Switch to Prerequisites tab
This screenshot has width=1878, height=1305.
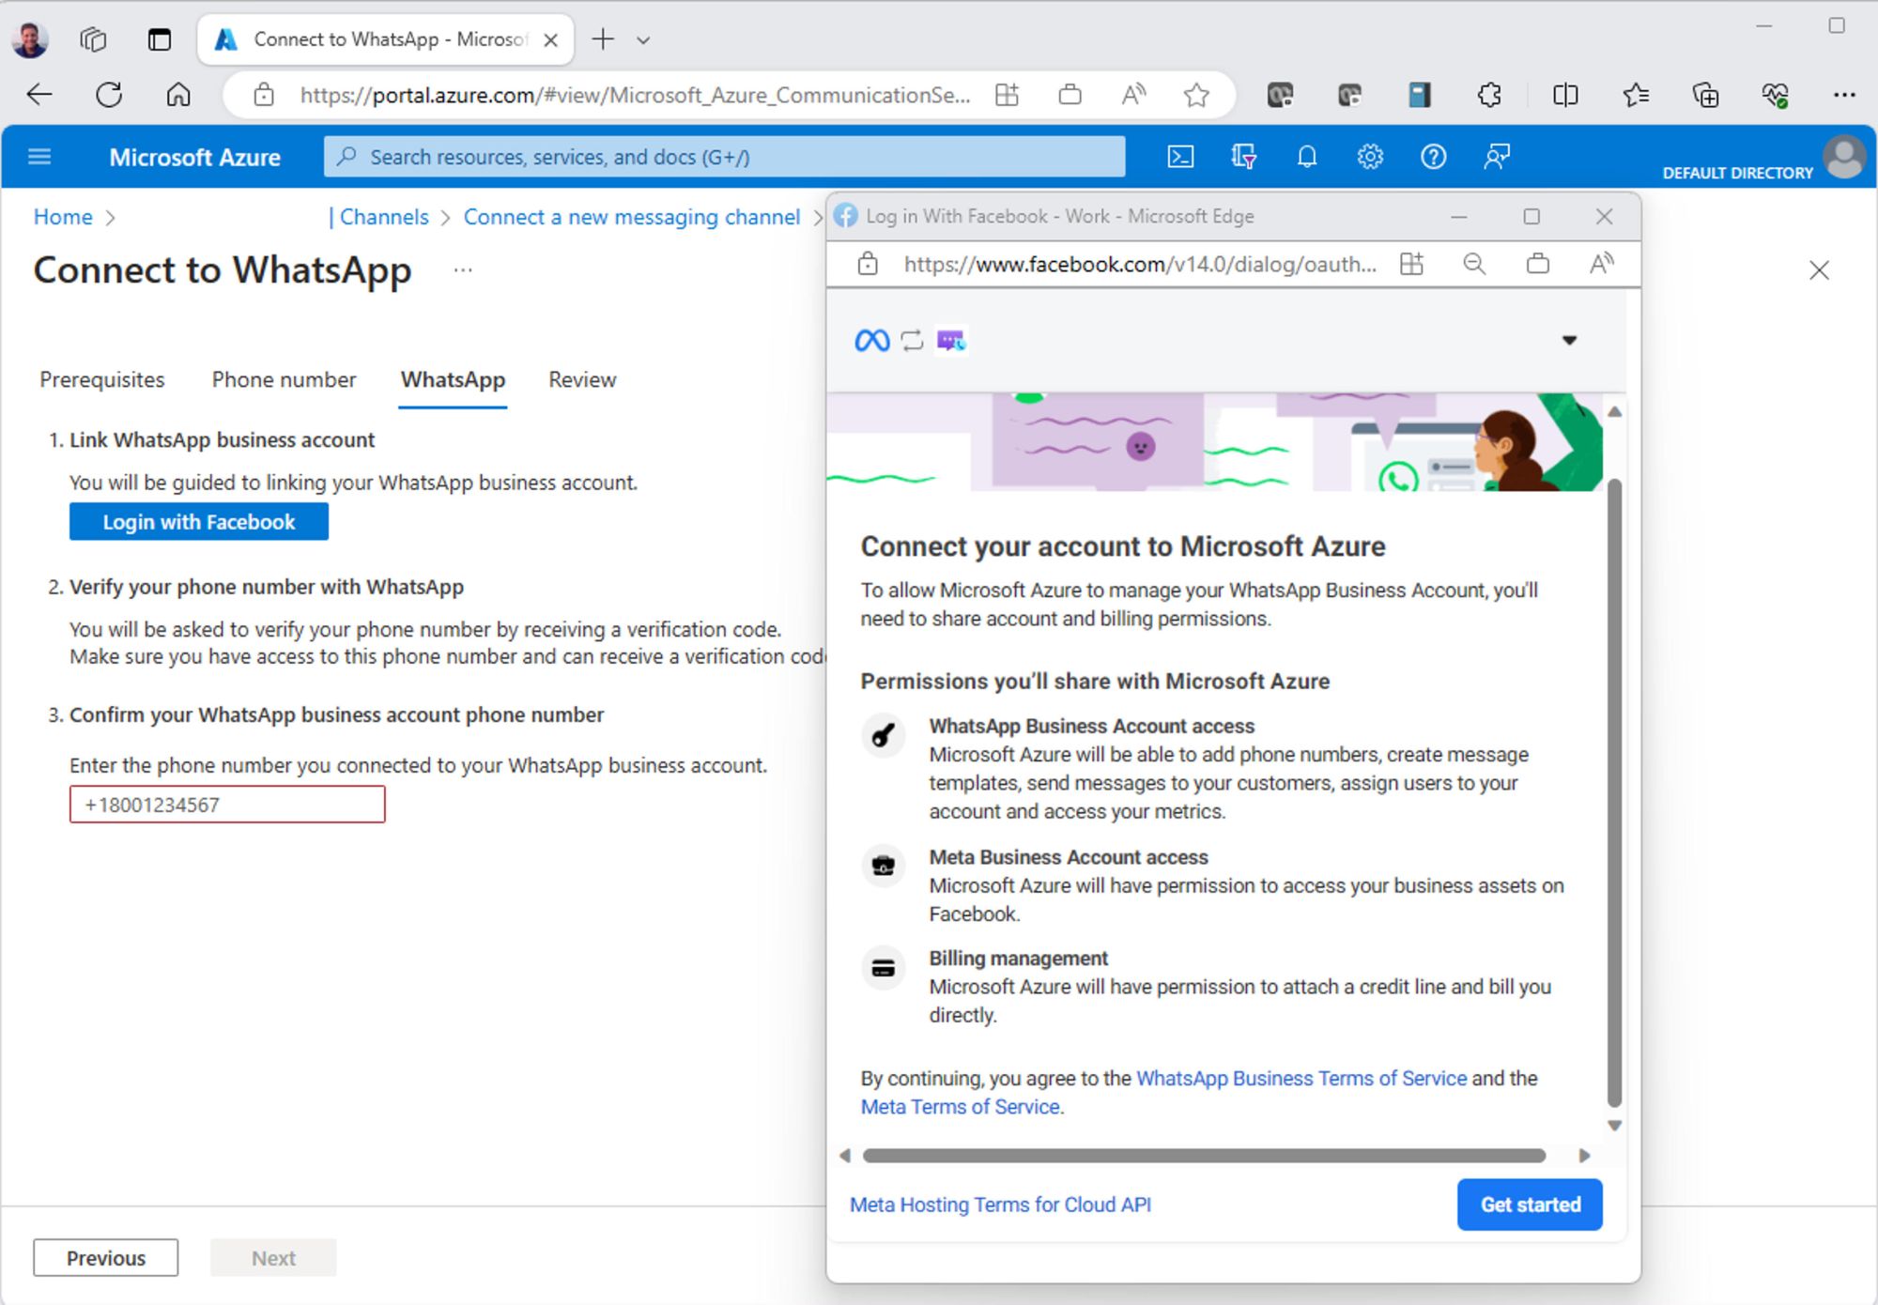click(x=102, y=379)
